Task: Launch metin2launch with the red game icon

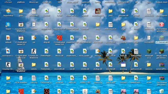Action: pos(98,11)
